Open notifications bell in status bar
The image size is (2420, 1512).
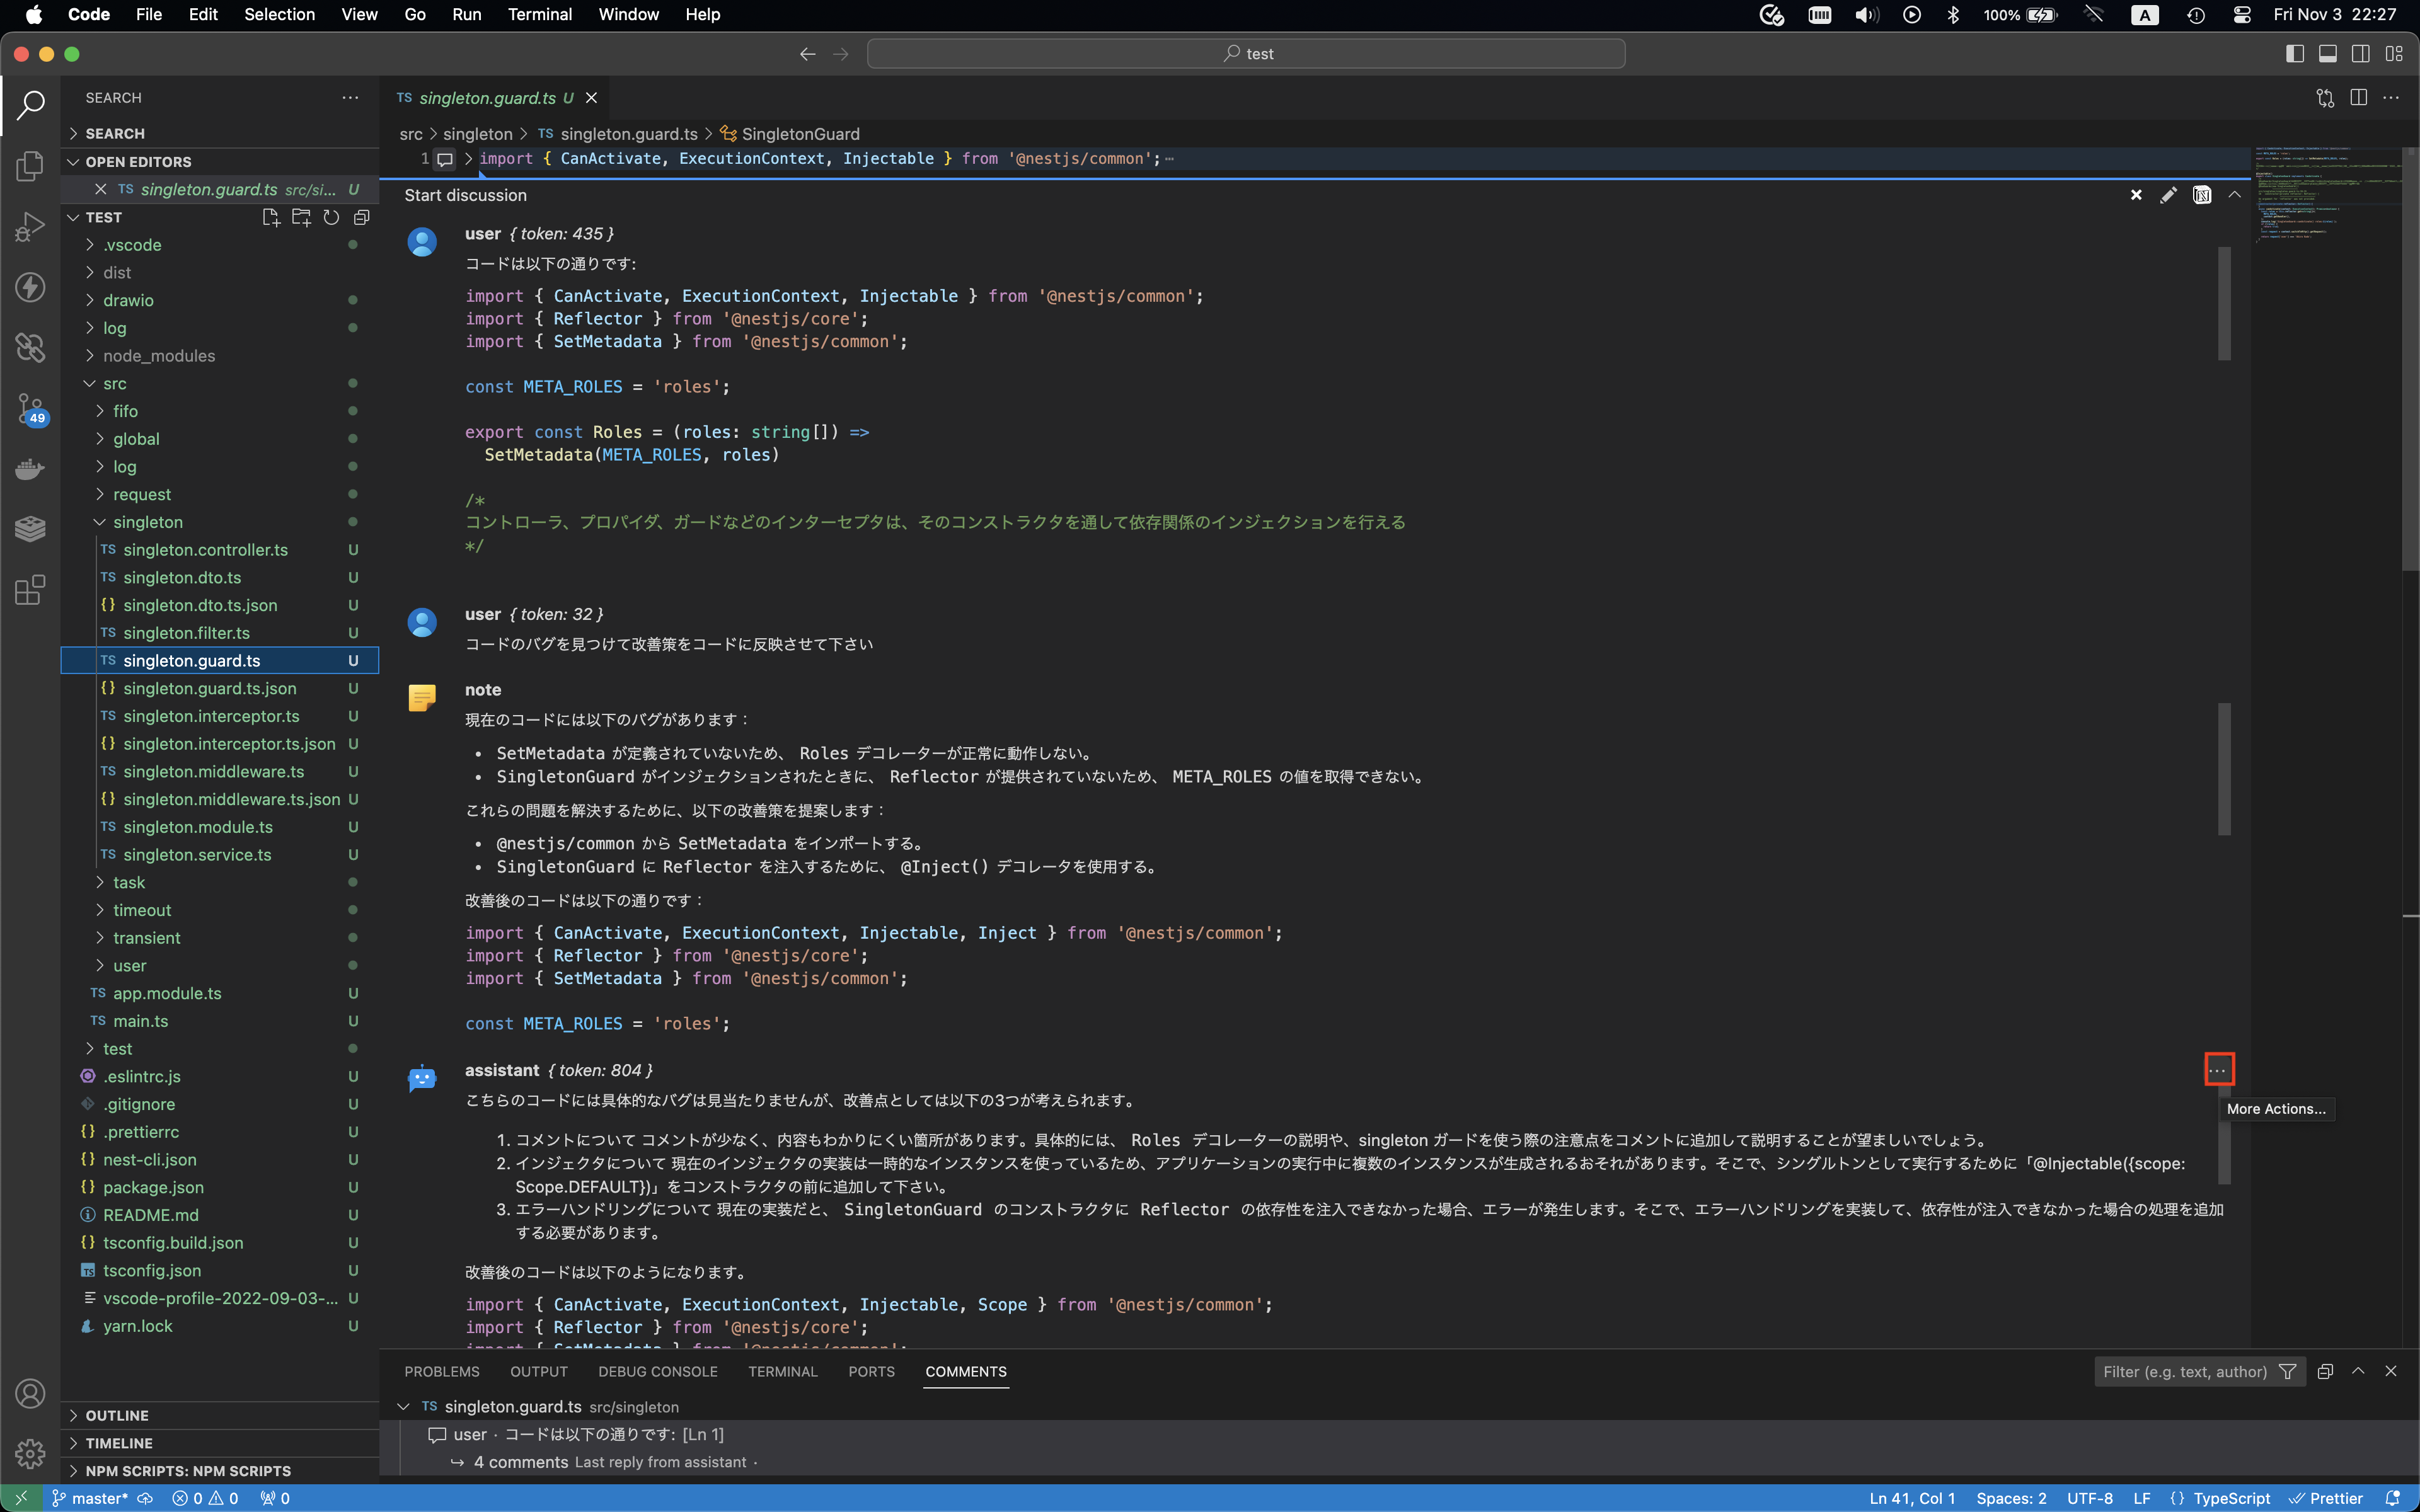(2393, 1498)
